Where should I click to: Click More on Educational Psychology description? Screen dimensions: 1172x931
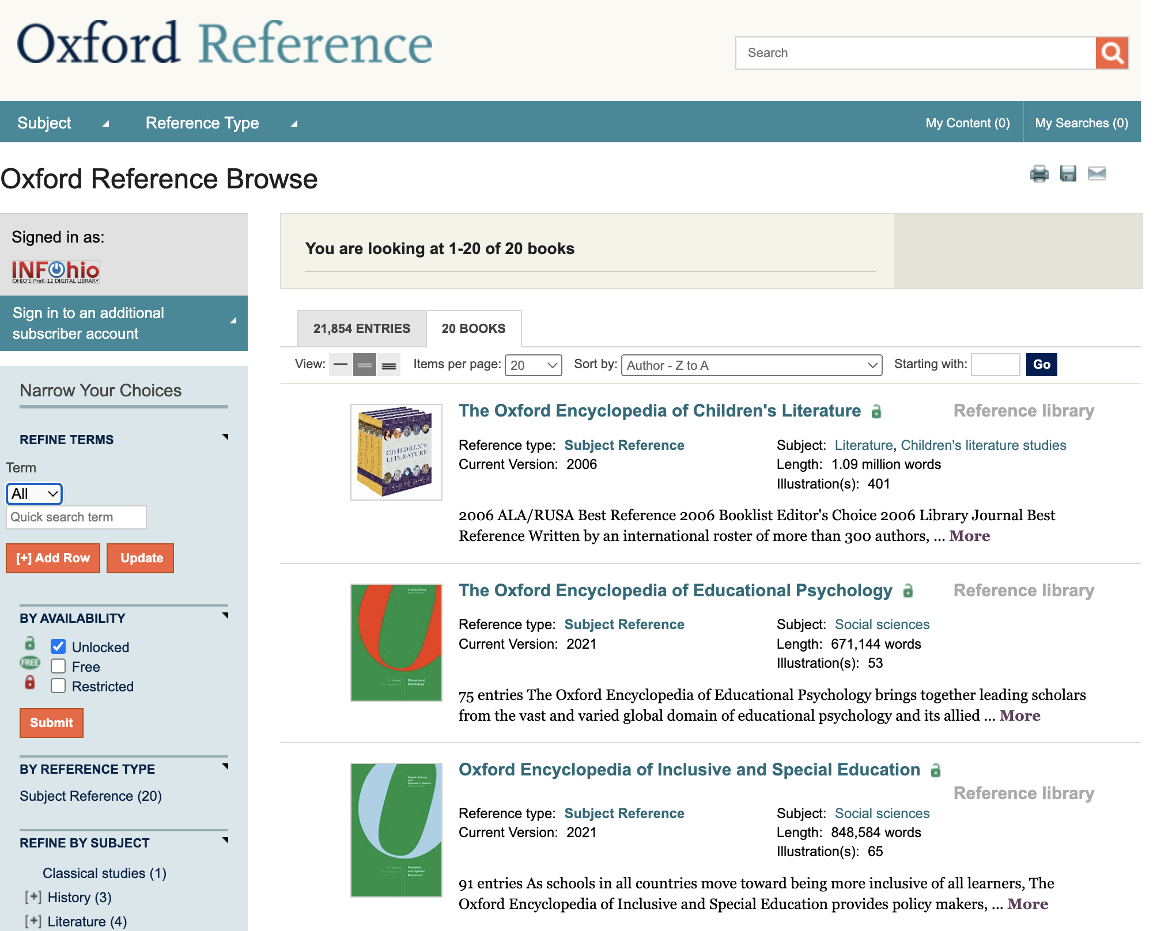pyautogui.click(x=1020, y=716)
